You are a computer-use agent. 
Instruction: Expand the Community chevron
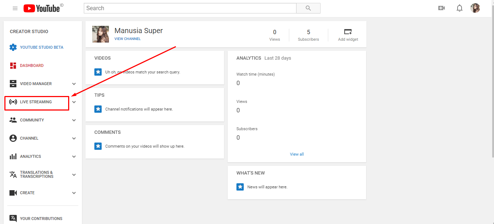pyautogui.click(x=74, y=120)
